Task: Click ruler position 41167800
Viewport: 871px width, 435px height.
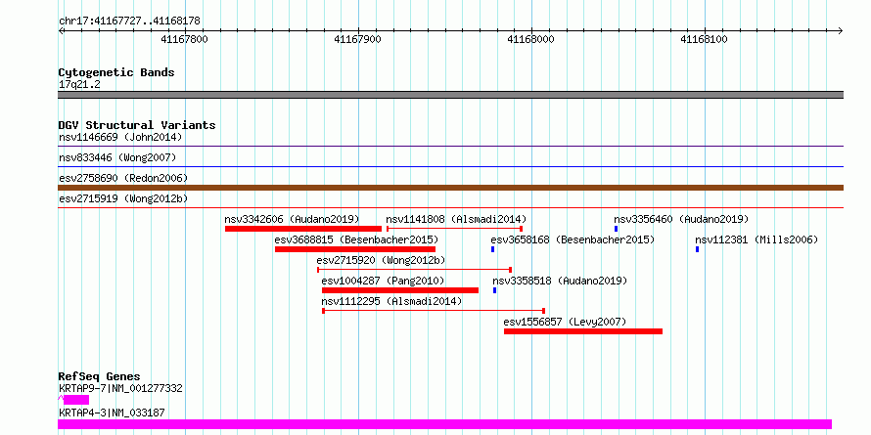Action: tap(184, 39)
